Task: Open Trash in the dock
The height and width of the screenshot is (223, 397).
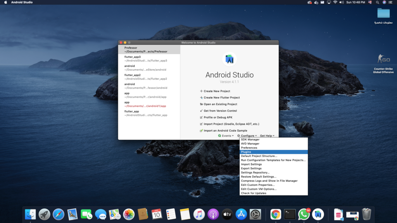Action: [366, 214]
